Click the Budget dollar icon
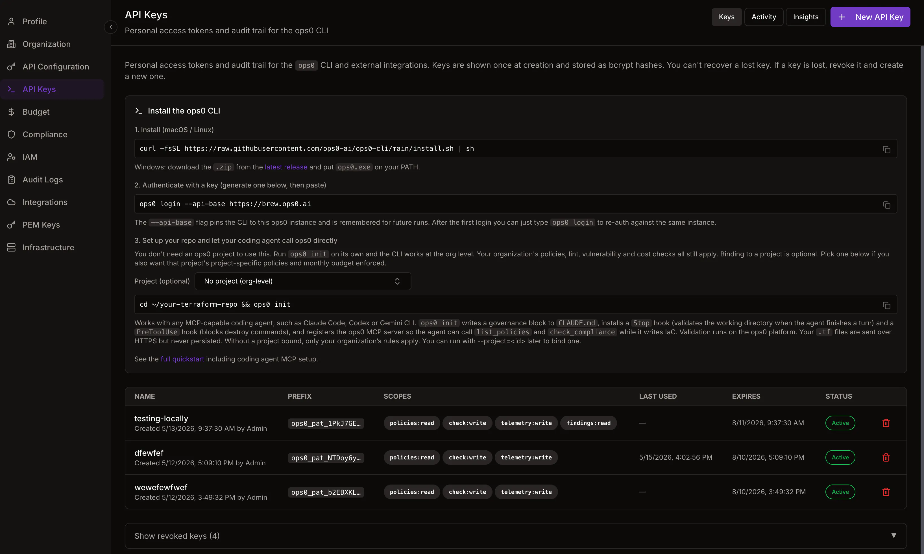The image size is (924, 554). 11,112
